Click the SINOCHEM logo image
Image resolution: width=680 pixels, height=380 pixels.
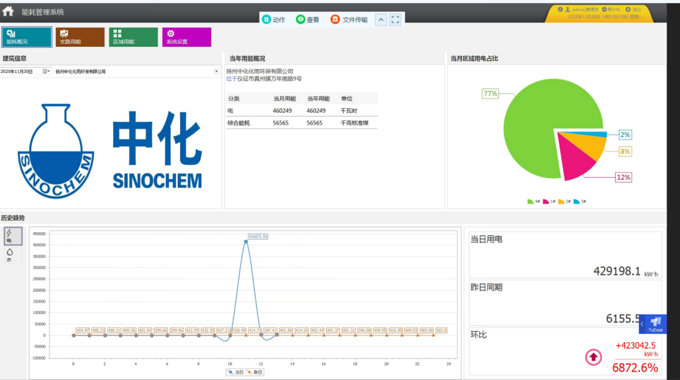click(x=110, y=151)
